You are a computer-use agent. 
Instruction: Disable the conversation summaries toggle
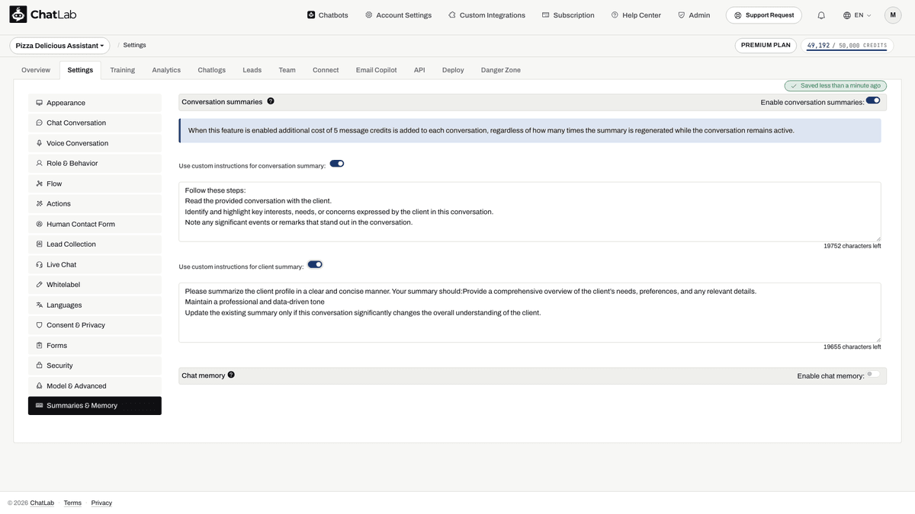873,101
